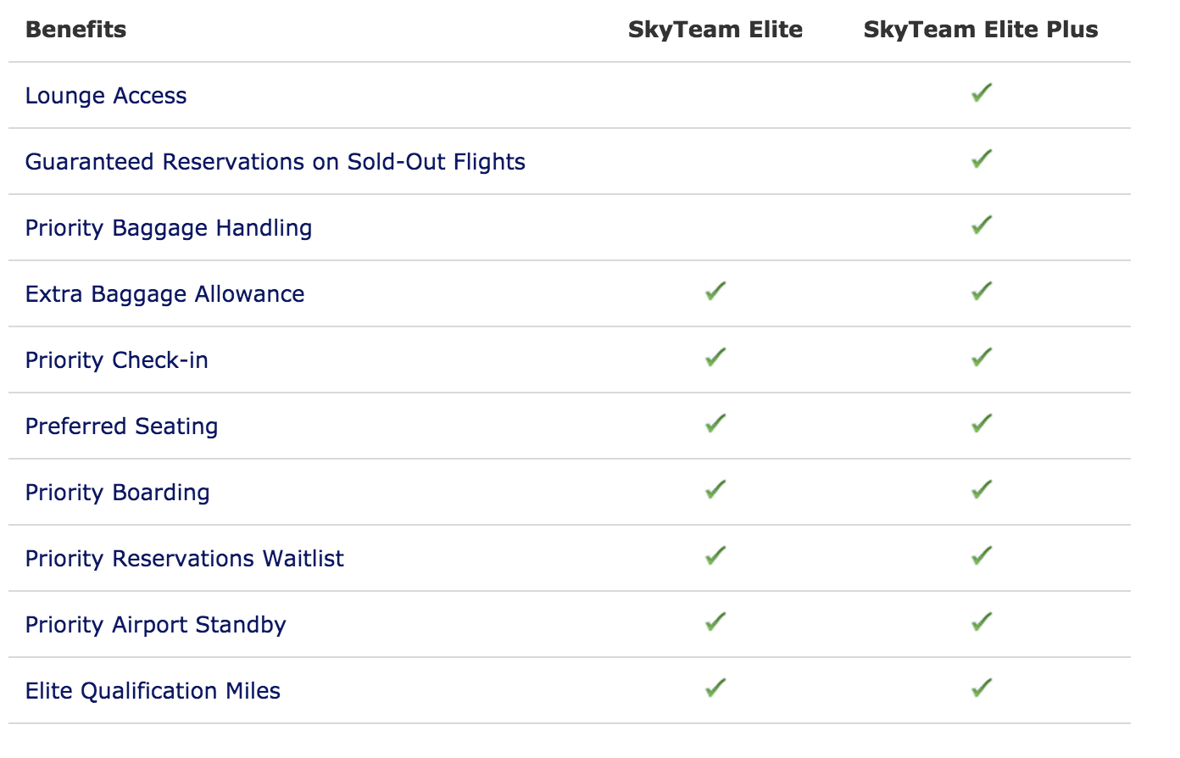Open the Preferred Seating benefit link
The image size is (1180, 758).
[x=121, y=426]
